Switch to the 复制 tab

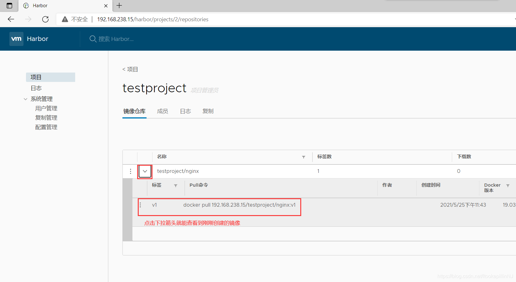pos(208,111)
